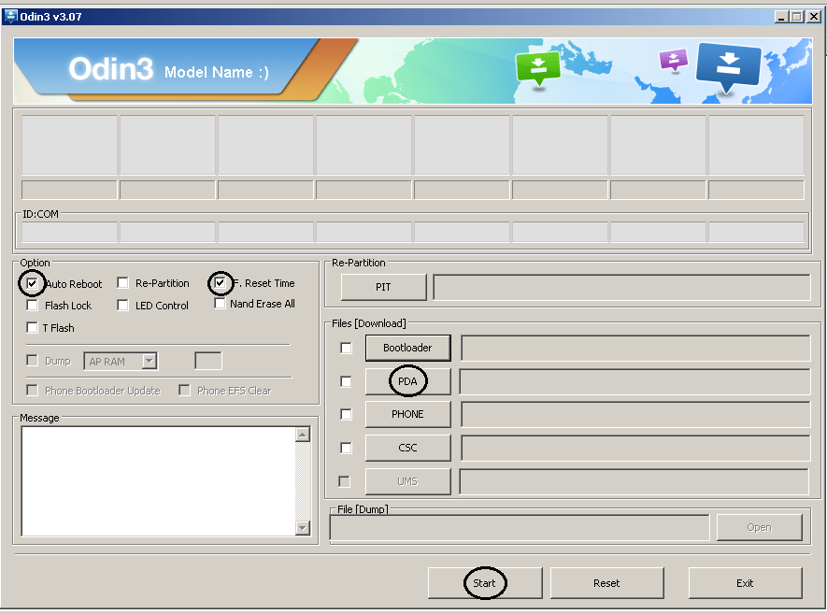Tick the LED Control checkbox

tap(123, 306)
